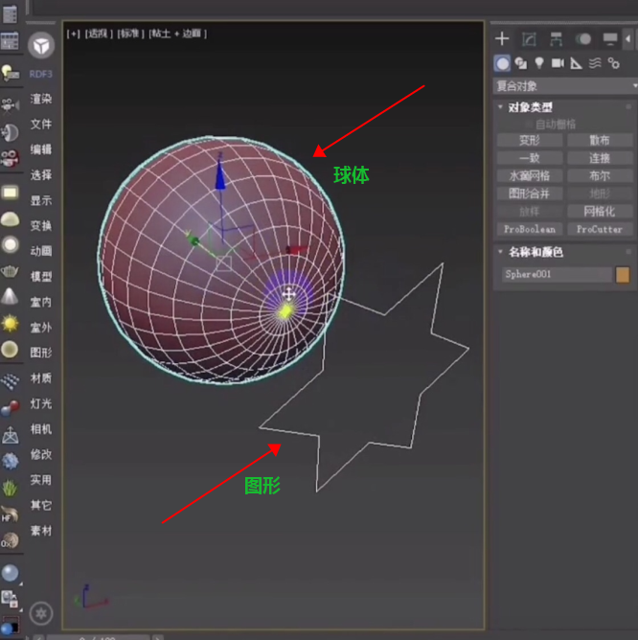Open the orange object color swatch
The image size is (638, 640).
(623, 275)
